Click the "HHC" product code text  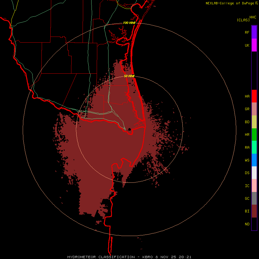point(253,17)
